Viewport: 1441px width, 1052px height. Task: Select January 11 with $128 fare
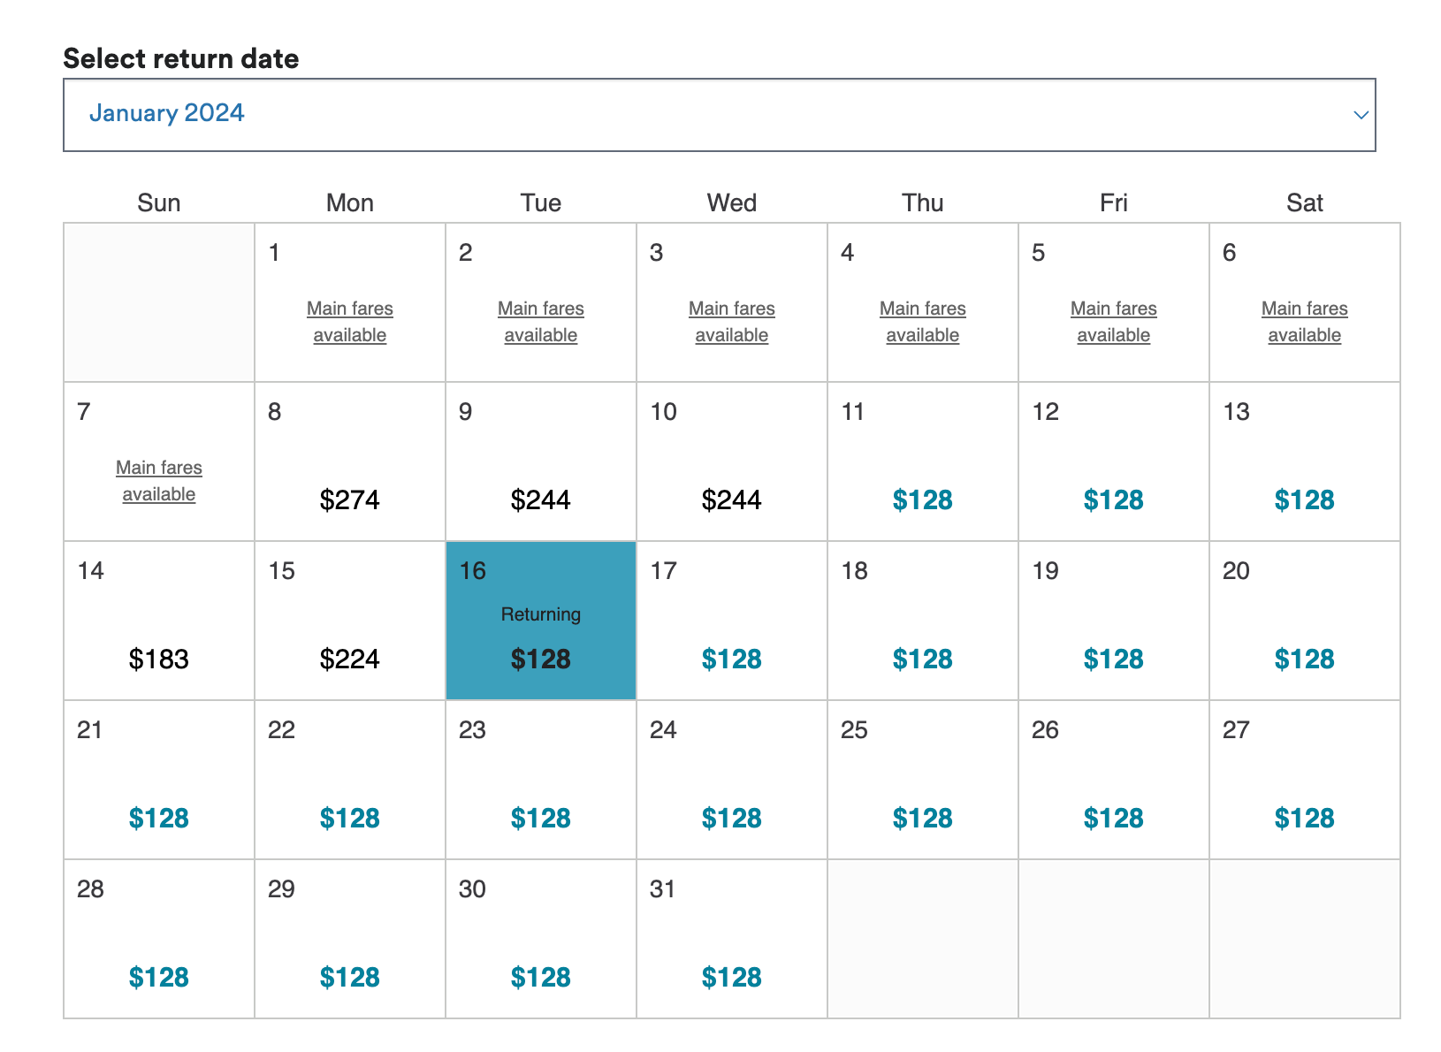click(x=922, y=499)
